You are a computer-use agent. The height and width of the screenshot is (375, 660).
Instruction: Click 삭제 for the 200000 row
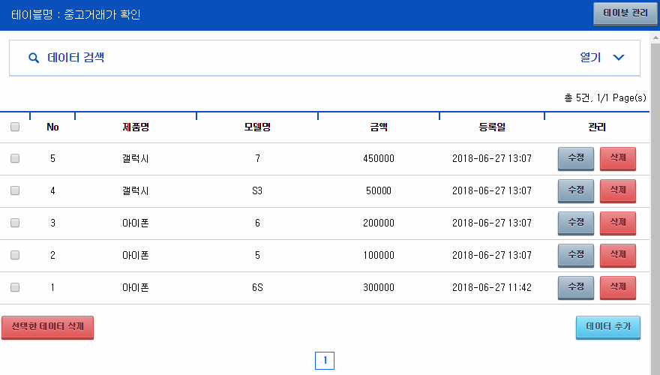point(618,223)
